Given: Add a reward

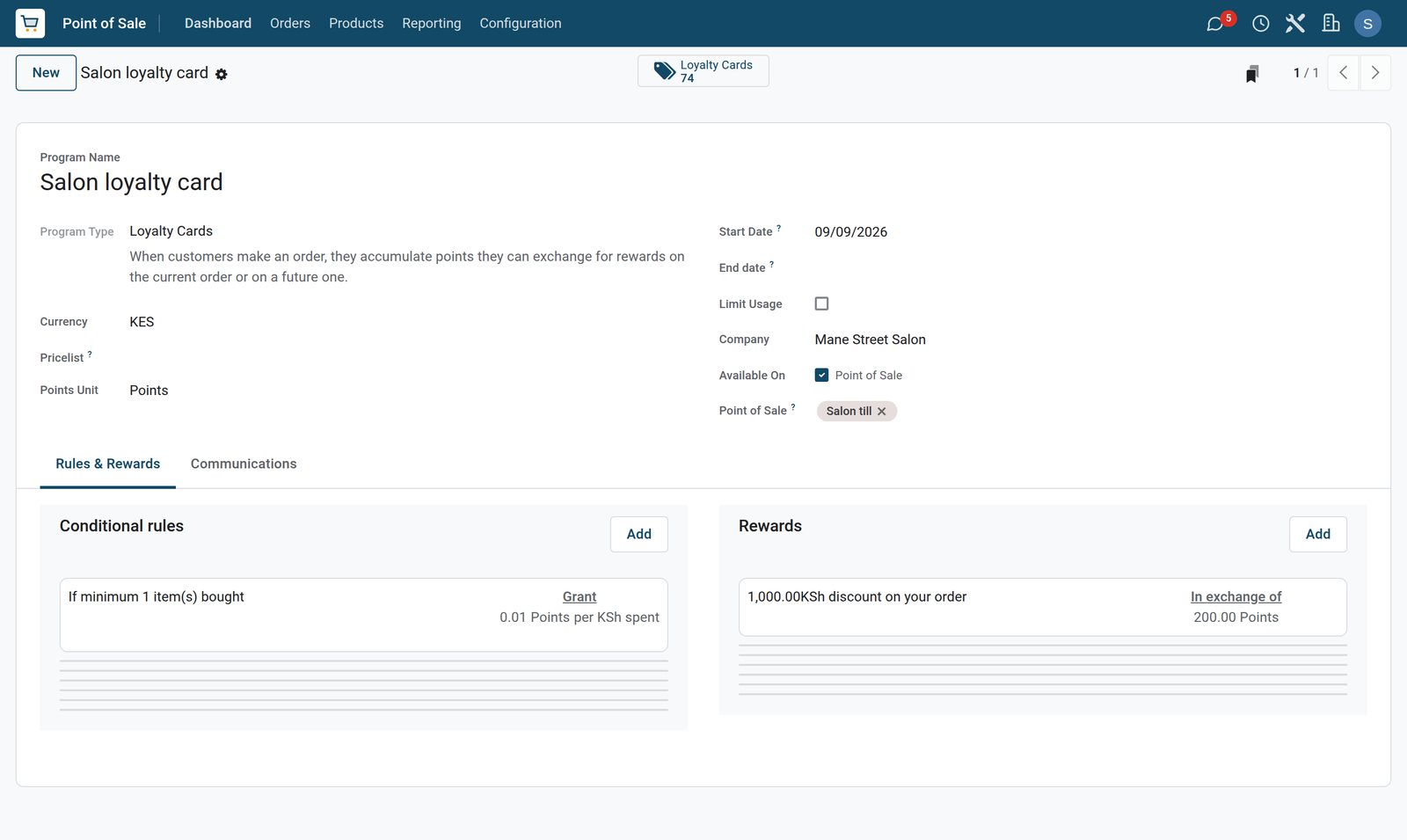Looking at the screenshot, I should click(1318, 535).
